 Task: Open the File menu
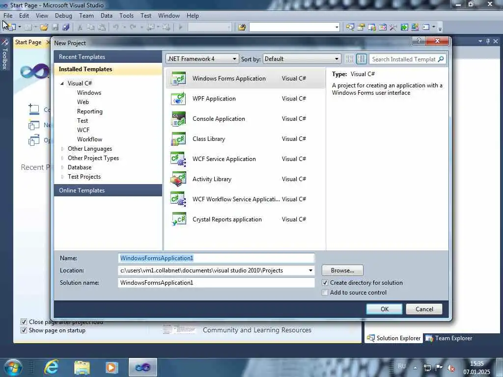point(8,15)
